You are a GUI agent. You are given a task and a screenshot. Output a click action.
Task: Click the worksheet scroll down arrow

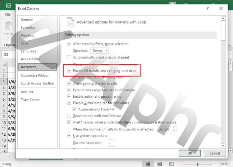pyautogui.click(x=230, y=151)
